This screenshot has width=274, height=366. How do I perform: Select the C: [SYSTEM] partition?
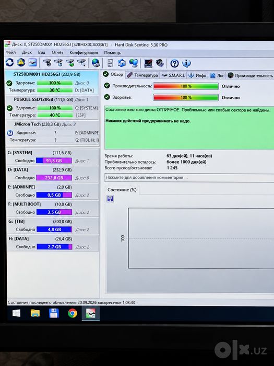click(53, 157)
